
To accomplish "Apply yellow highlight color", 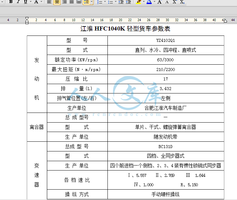I will point(139,2).
